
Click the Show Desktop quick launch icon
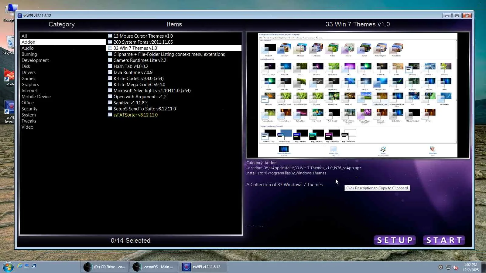coord(27,266)
